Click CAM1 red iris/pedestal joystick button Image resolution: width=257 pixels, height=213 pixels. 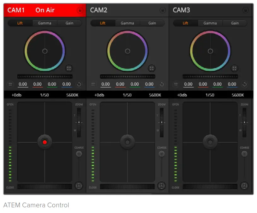click(45, 142)
